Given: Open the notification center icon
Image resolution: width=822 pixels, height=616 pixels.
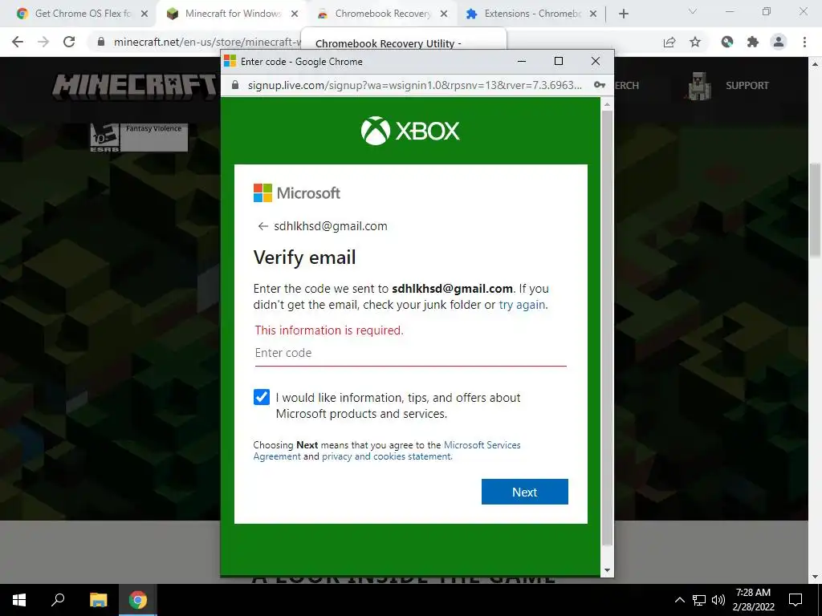Looking at the screenshot, I should (796, 600).
